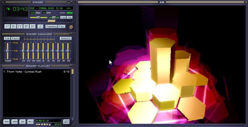This screenshot has width=248, height=127.
Task: Open the playlist SEL menu
Action: [23, 122]
